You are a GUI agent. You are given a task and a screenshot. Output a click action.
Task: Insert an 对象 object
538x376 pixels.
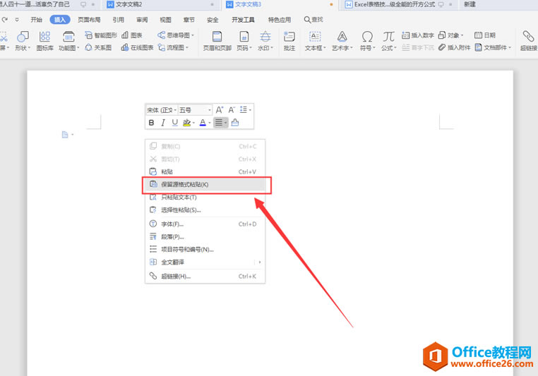[x=451, y=35]
